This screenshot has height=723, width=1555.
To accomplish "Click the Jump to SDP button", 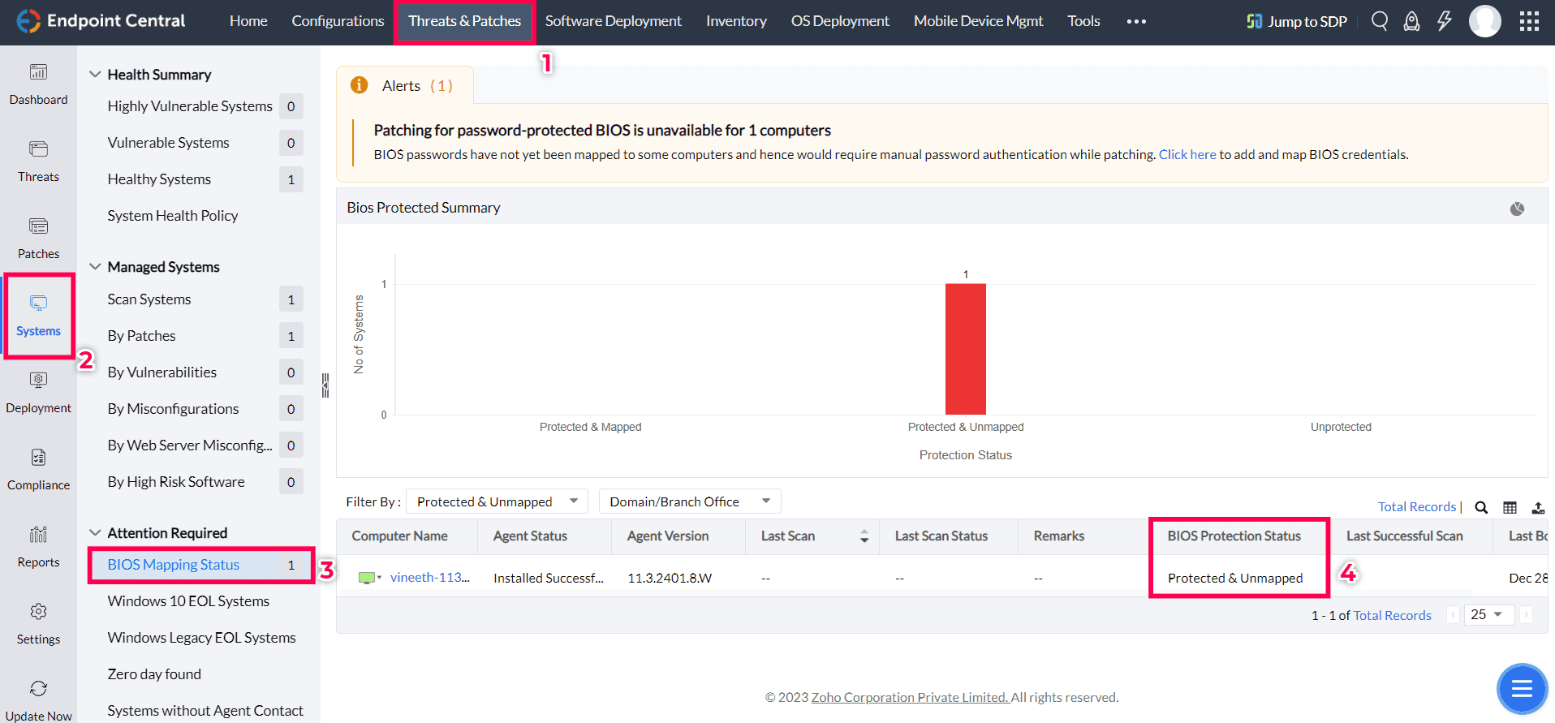I will tap(1297, 21).
